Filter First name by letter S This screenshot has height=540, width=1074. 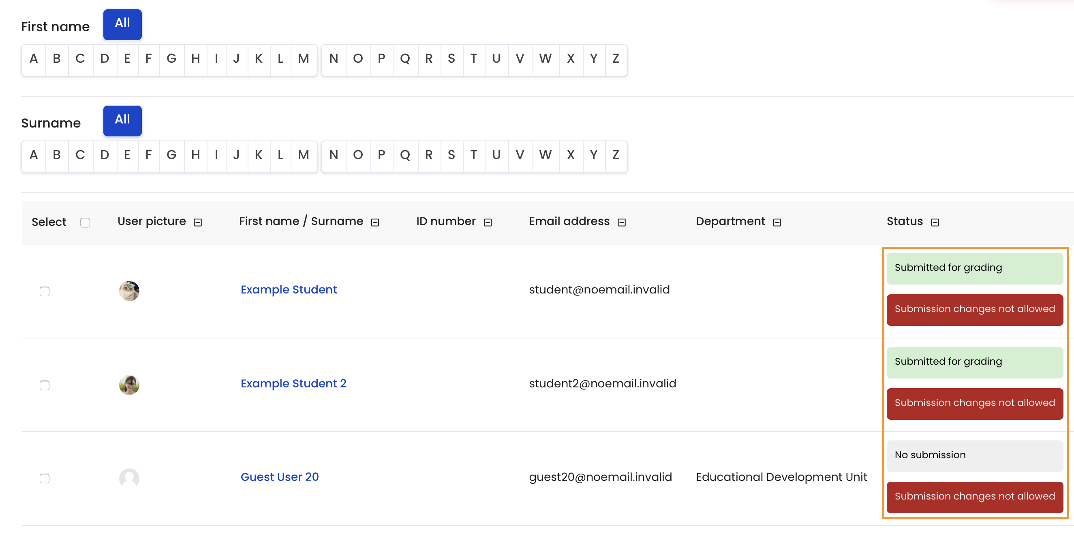tap(451, 60)
